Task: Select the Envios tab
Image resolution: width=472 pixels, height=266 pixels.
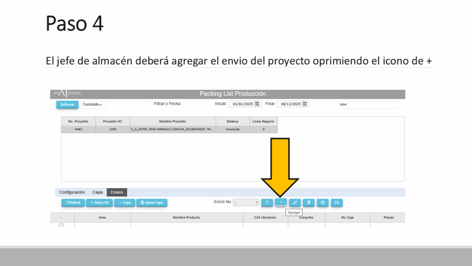Action: 117,192
